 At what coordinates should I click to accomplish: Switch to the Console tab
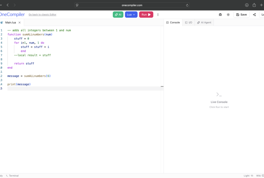(173, 22)
